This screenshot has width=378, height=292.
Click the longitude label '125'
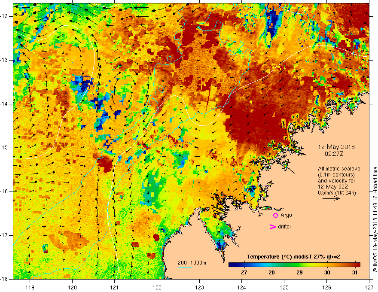pos(284,287)
